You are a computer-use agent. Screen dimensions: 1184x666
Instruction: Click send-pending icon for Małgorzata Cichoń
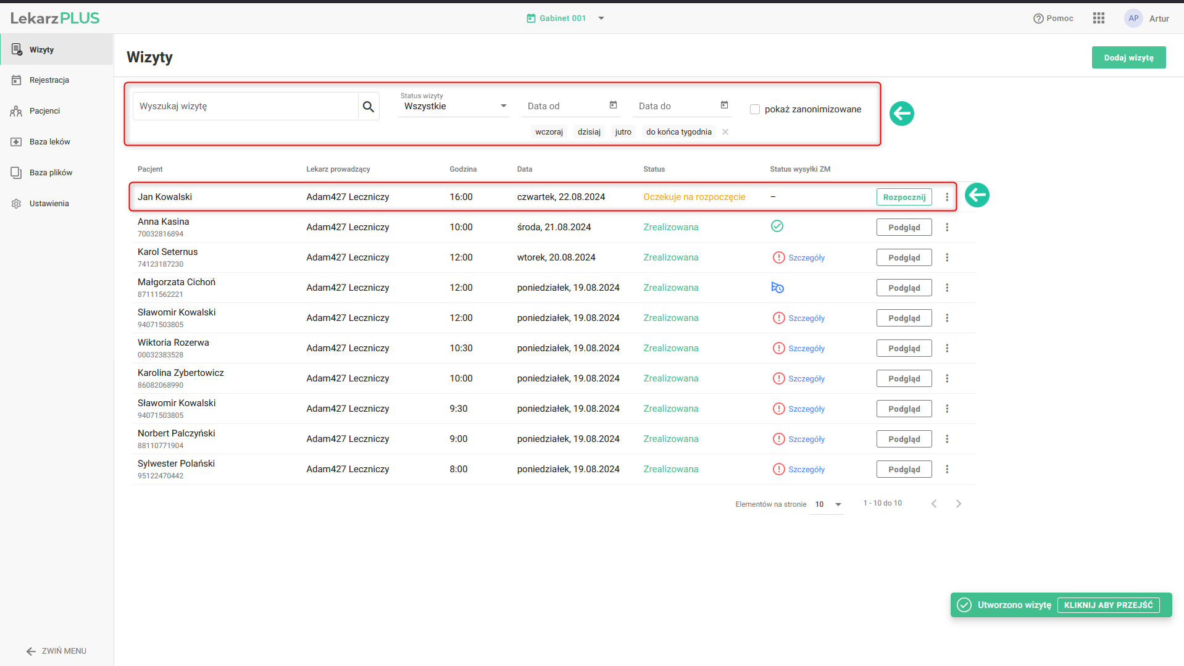(x=777, y=288)
